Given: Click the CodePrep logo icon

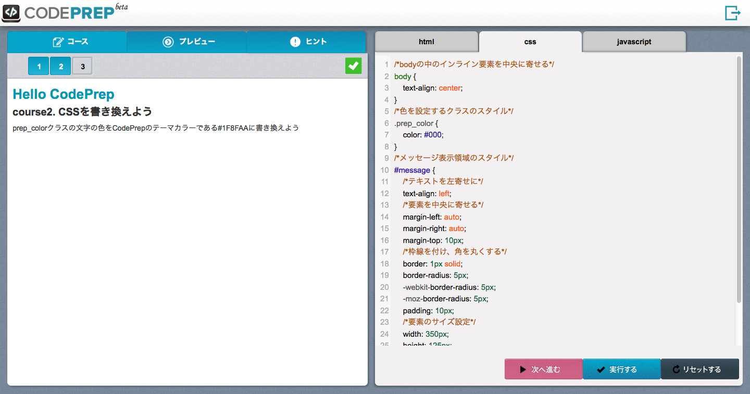Looking at the screenshot, I should coord(10,12).
